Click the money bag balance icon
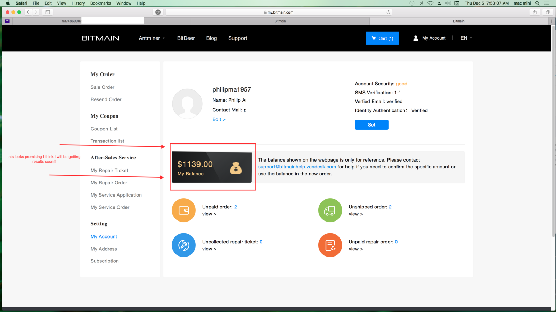Screen dimensions: 556x312 236,168
